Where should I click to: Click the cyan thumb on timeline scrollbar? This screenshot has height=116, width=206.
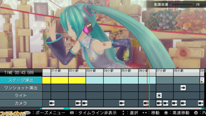pos(67,109)
